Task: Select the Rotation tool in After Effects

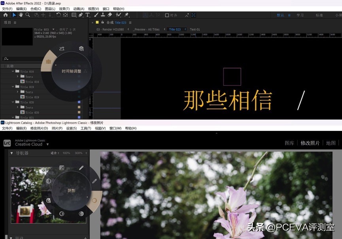Action: click(x=58, y=15)
